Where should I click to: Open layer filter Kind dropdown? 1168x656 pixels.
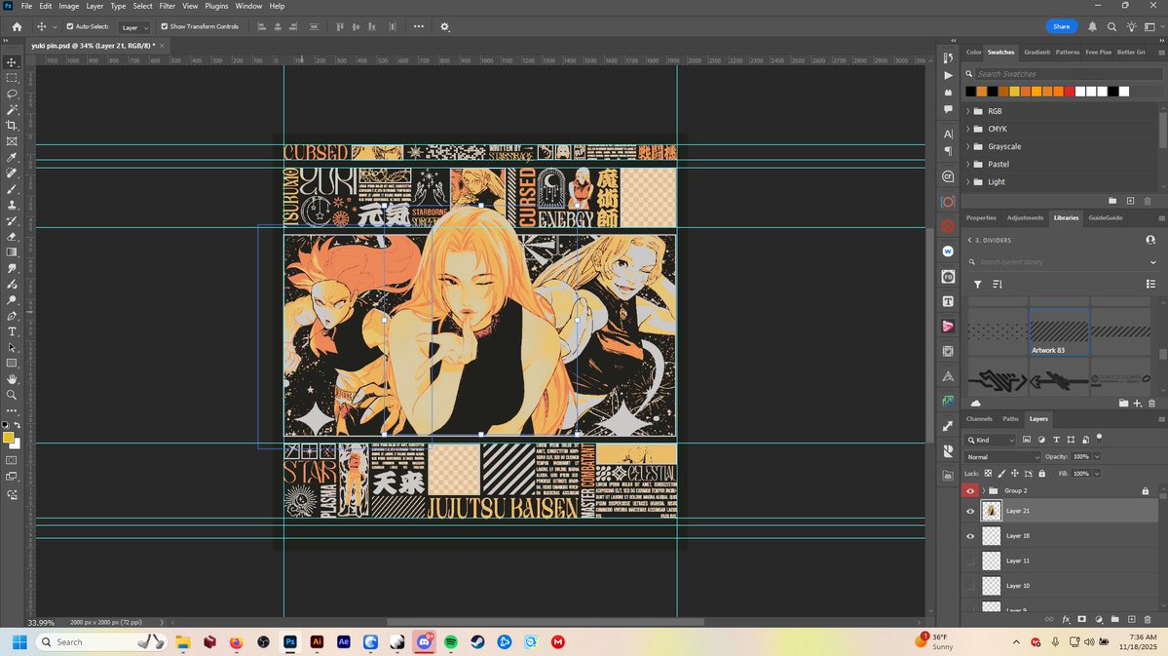[990, 440]
